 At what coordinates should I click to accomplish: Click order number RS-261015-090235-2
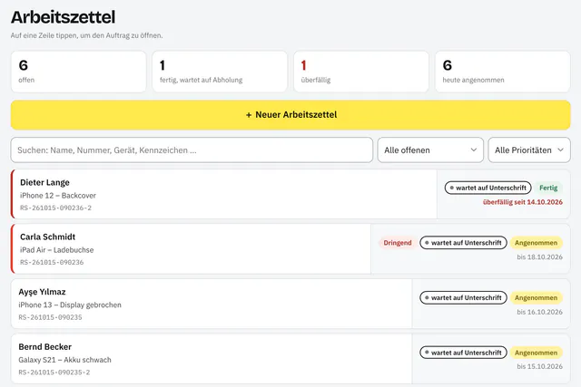(54, 372)
